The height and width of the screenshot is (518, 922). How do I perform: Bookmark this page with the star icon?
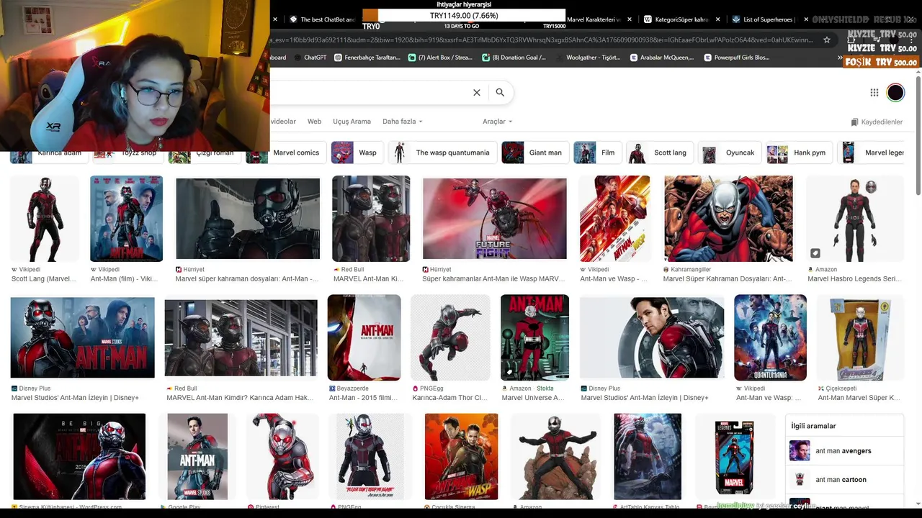pos(827,40)
